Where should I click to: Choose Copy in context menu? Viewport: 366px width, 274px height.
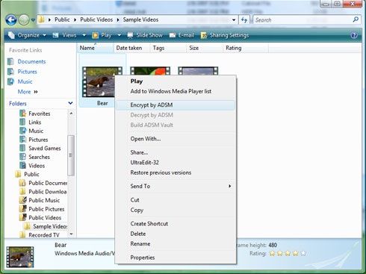point(176,210)
